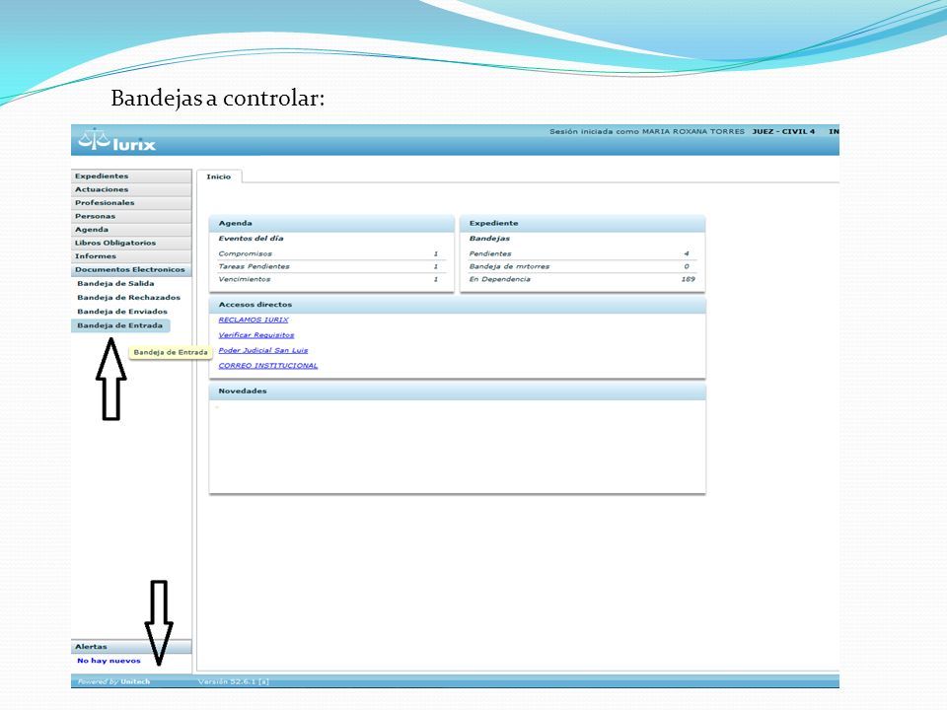Click the En Dependencia count 189
The height and width of the screenshot is (710, 947).
coord(688,279)
